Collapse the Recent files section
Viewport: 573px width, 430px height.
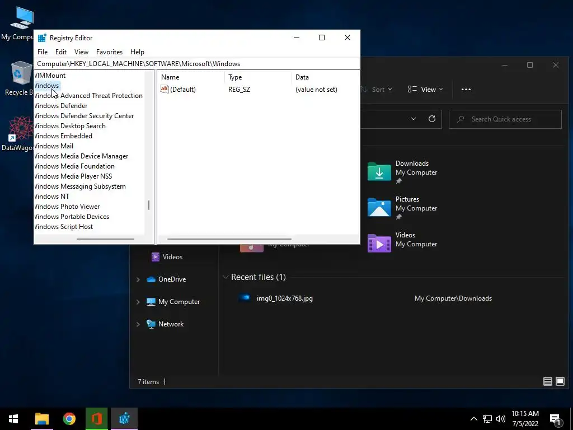tap(226, 277)
